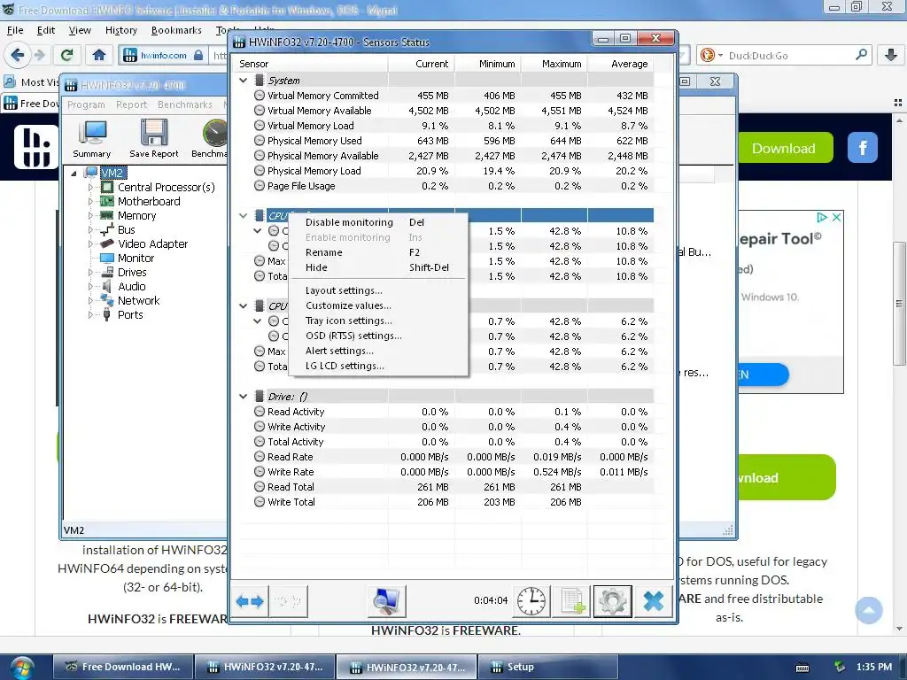Click the Windows Start orb
This screenshot has width=907, height=680.
(22, 668)
